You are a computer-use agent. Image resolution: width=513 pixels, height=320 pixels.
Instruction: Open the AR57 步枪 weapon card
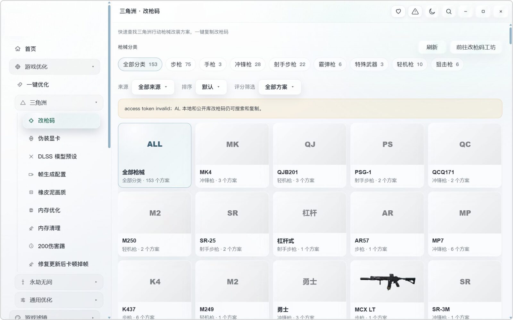tap(387, 224)
